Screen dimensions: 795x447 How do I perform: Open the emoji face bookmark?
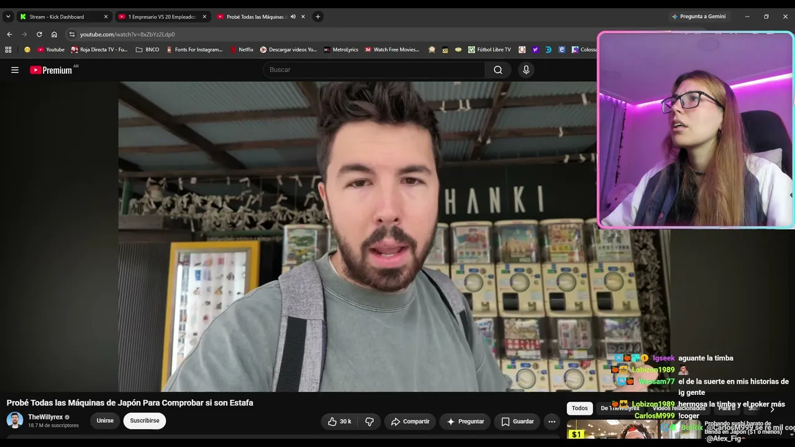click(27, 50)
